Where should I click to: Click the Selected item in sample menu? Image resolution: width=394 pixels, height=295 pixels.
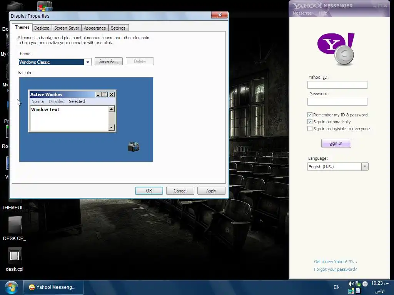click(x=77, y=101)
